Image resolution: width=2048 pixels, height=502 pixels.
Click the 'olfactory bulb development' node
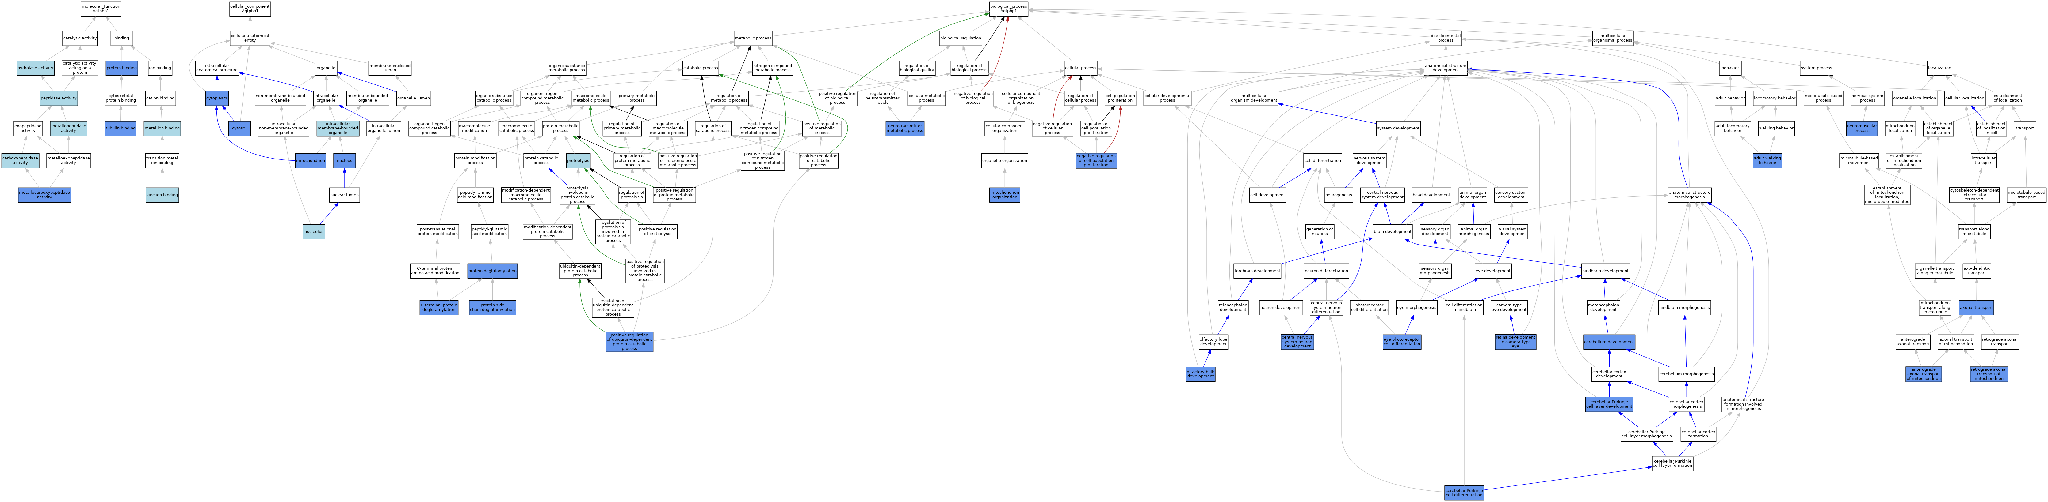tap(1201, 374)
